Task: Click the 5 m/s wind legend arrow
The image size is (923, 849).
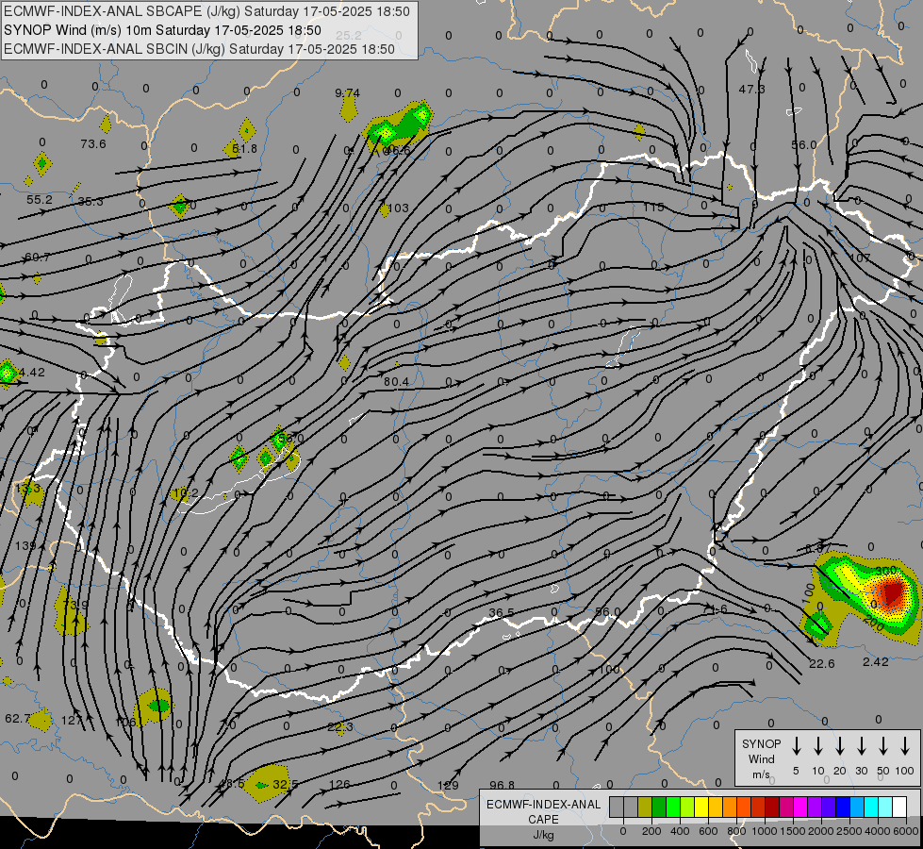Action: 796,745
